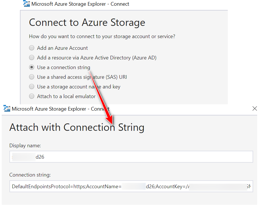Select Use a storage account name and key

(x=32, y=86)
